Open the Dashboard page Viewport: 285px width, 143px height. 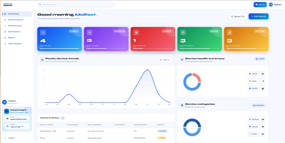point(17,14)
